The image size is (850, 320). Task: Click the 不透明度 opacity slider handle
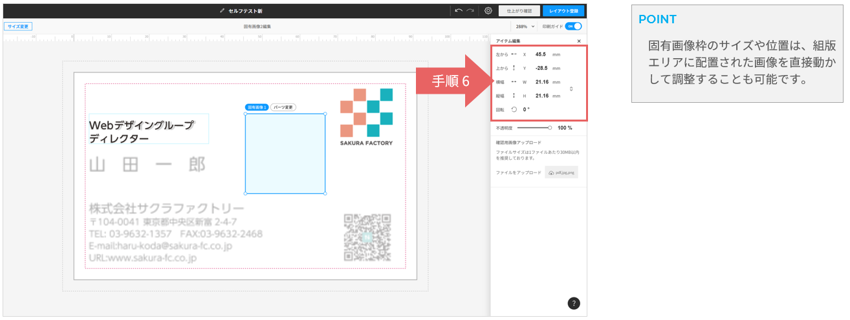(x=550, y=128)
